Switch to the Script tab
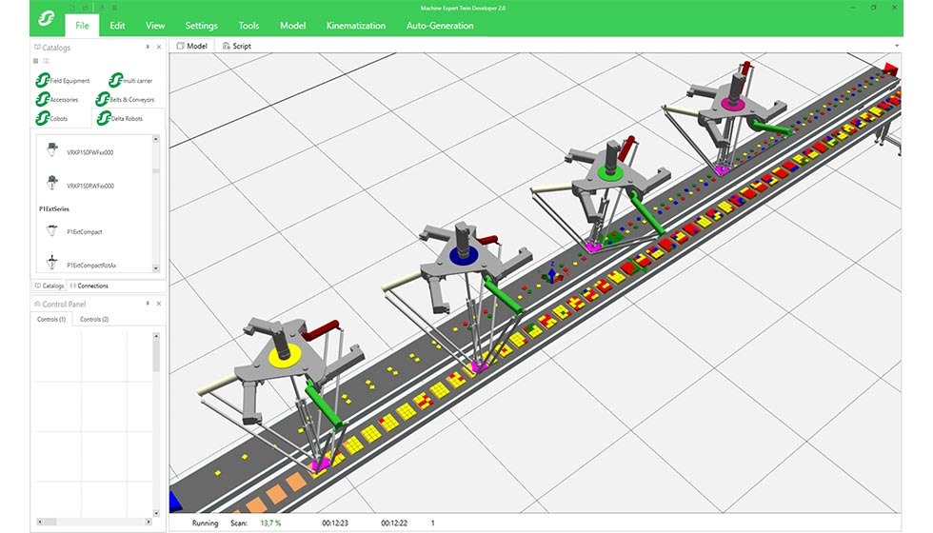This screenshot has height=533, width=933. click(237, 46)
